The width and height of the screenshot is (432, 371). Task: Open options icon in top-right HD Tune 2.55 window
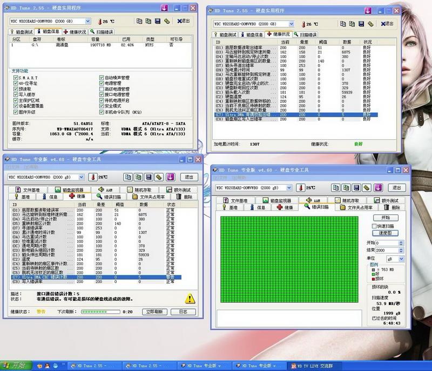point(370,24)
